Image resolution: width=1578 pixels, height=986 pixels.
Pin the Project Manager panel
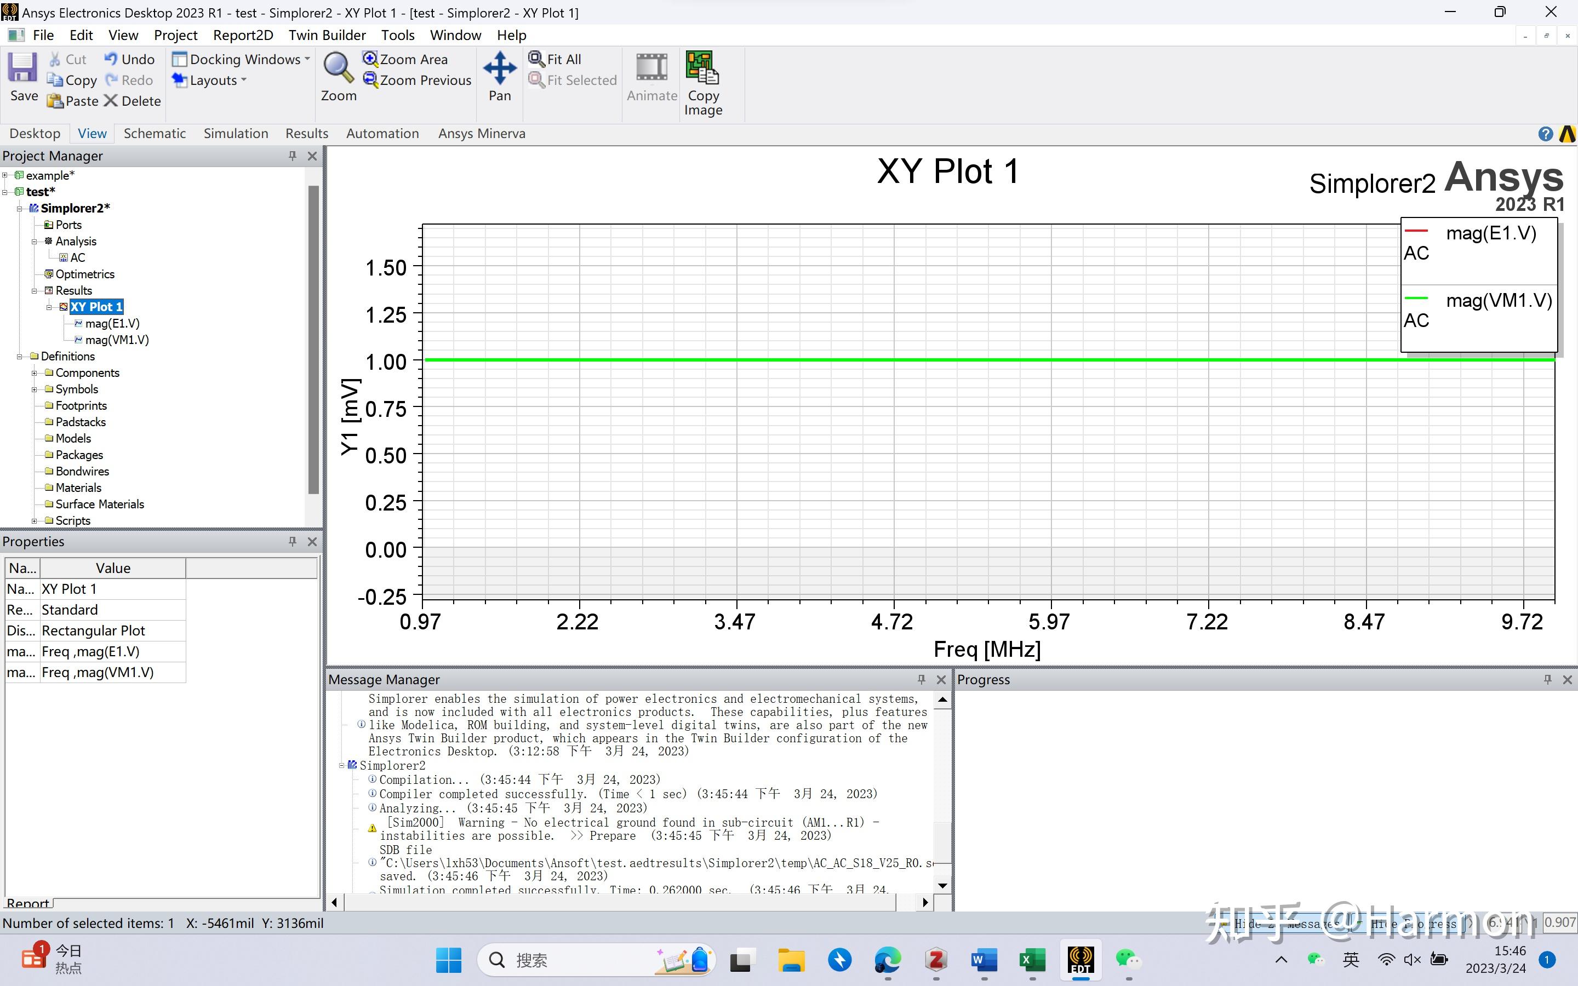(x=292, y=156)
